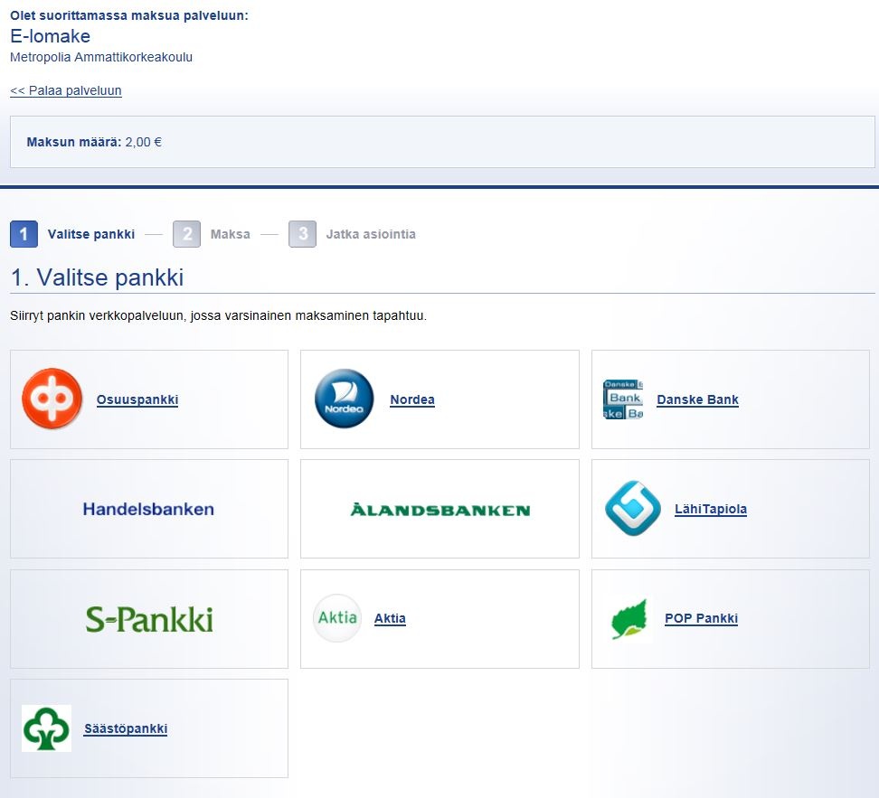Viewport: 879px width, 798px height.
Task: Click the Maksa step label
Action: 231,234
